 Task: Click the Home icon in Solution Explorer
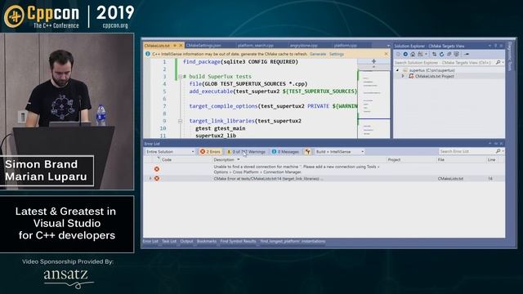pyautogui.click(x=413, y=54)
